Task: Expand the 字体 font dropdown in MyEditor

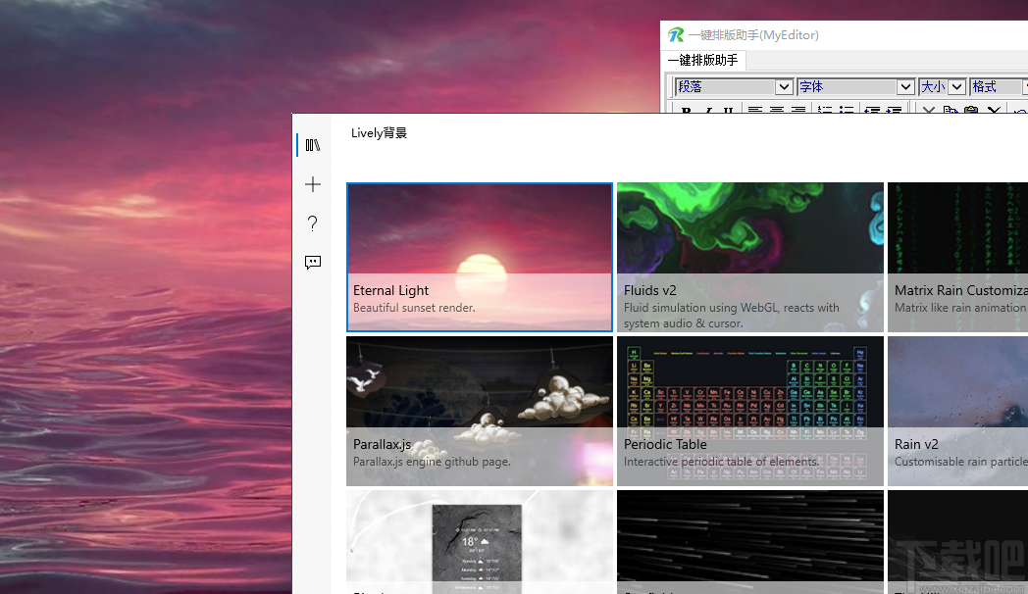Action: (x=905, y=87)
